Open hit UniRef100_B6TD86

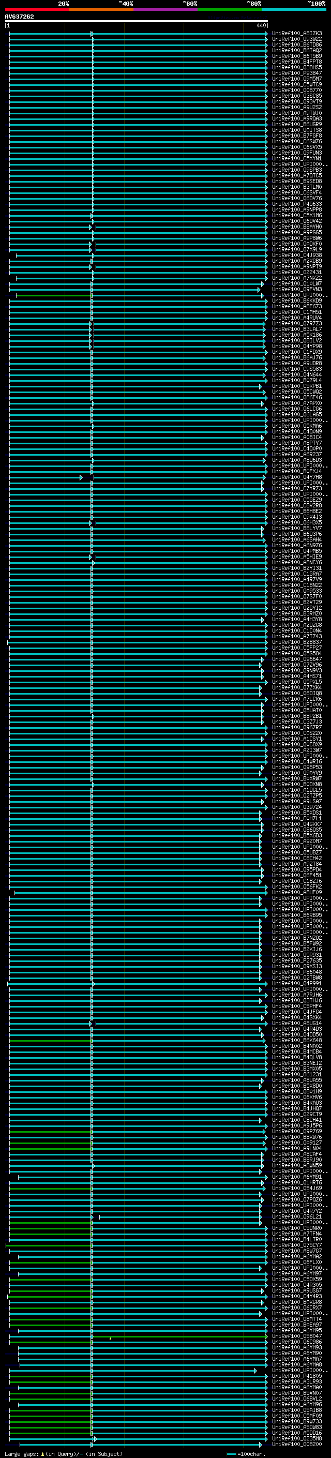tap(297, 44)
